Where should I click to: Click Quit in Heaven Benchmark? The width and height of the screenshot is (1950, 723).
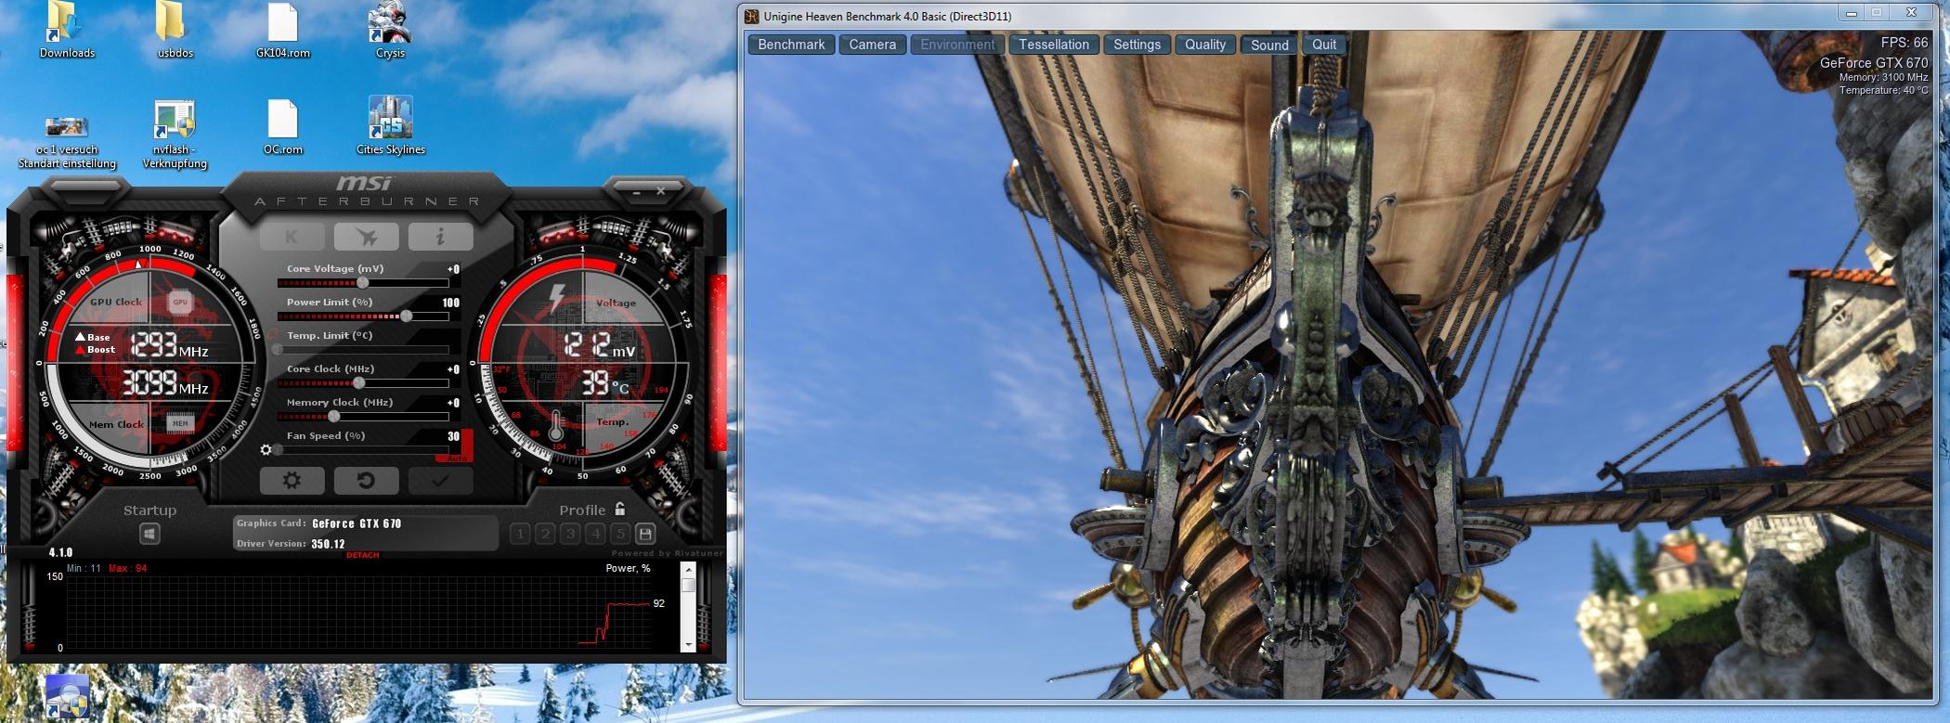[1324, 45]
